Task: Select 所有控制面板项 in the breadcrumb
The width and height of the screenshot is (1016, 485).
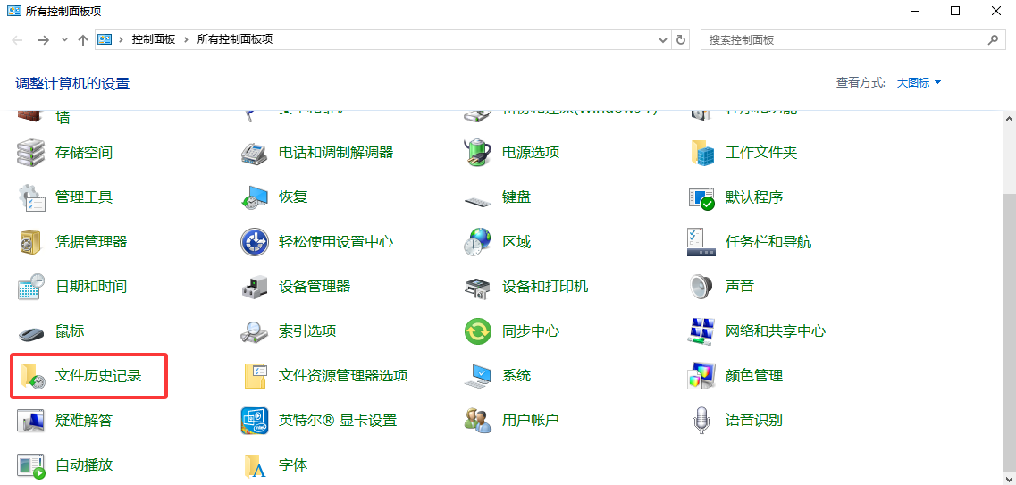Action: click(x=235, y=39)
